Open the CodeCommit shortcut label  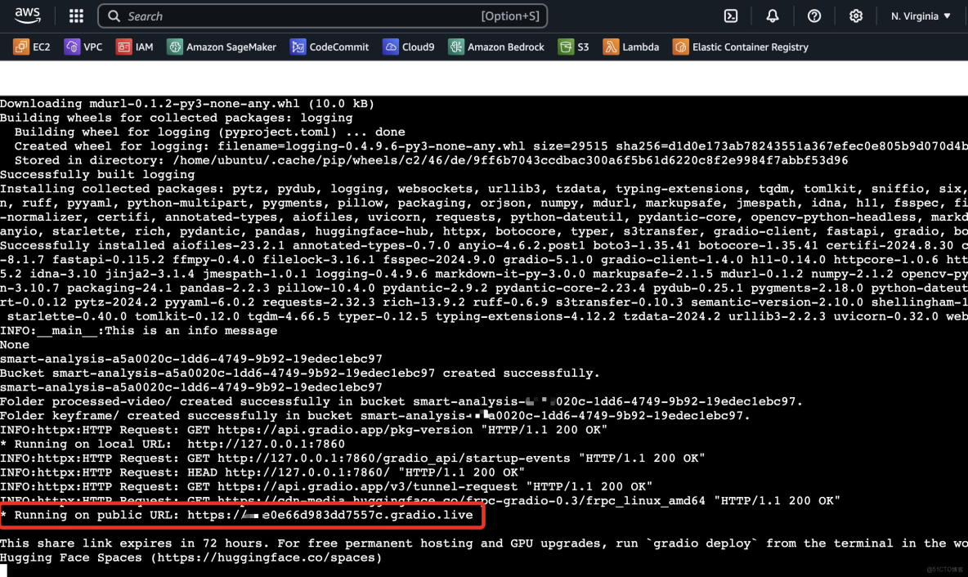[x=339, y=47]
